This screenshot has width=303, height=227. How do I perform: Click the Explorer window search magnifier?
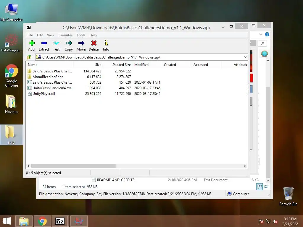tap(263, 43)
